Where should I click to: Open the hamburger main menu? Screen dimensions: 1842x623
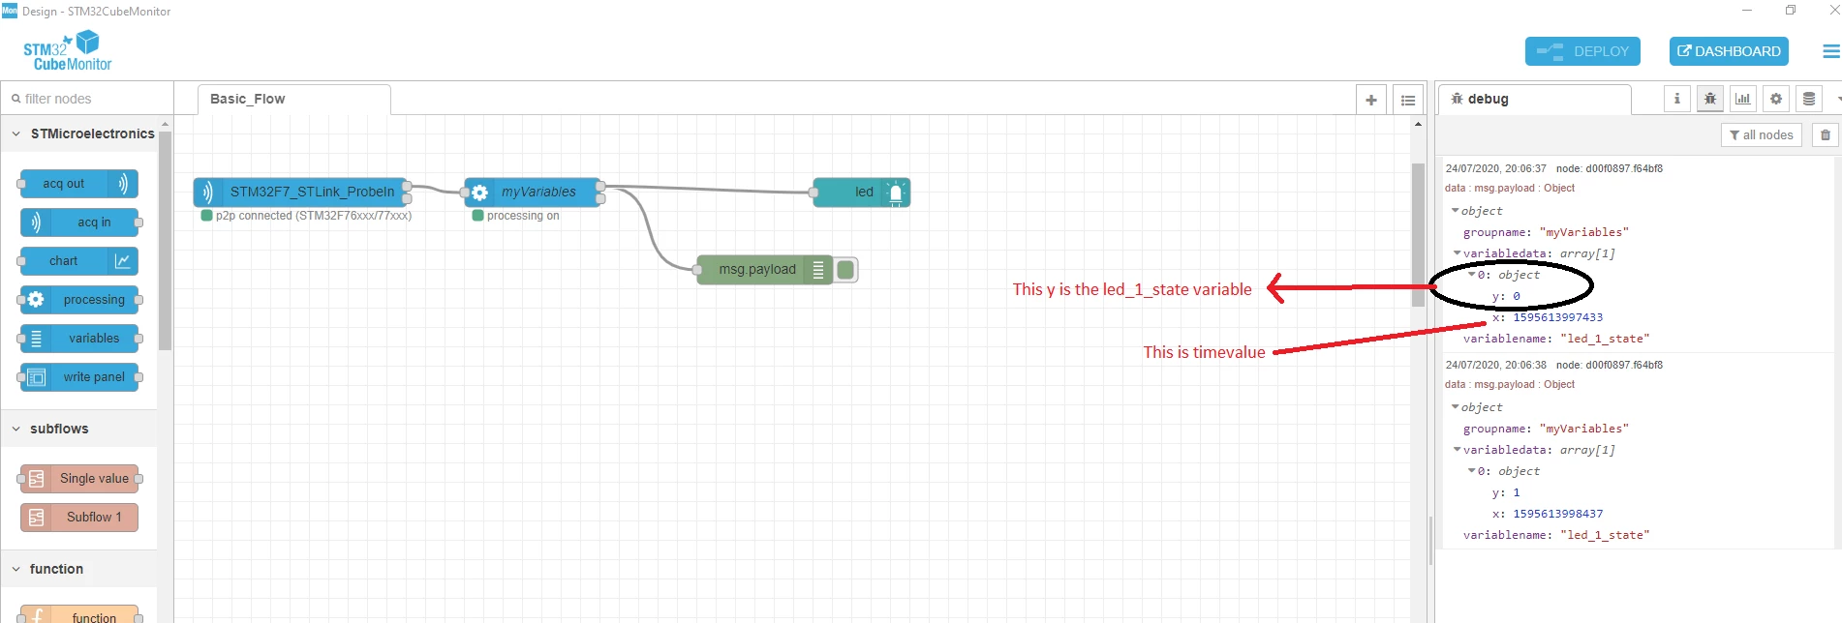(1831, 51)
